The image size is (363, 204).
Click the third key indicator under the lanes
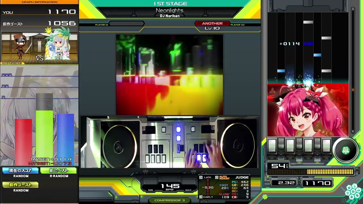coord(290,146)
